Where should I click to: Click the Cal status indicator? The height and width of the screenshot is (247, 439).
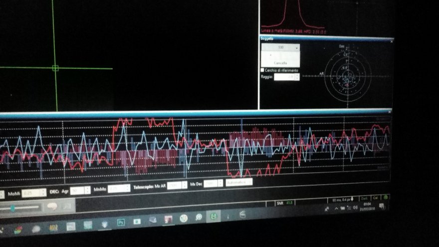pos(375,198)
